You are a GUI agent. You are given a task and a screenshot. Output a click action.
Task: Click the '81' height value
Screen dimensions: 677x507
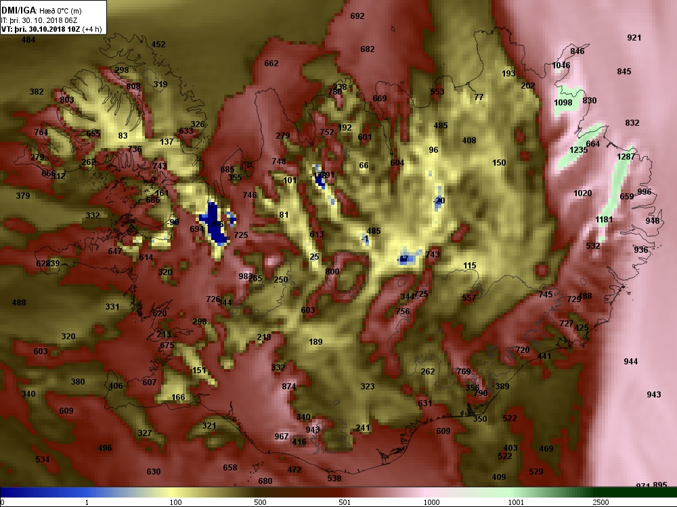tap(284, 215)
